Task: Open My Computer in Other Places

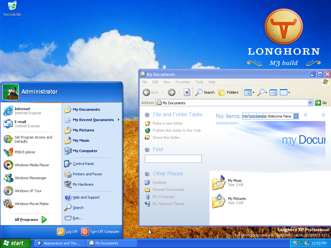Action: tap(164, 197)
